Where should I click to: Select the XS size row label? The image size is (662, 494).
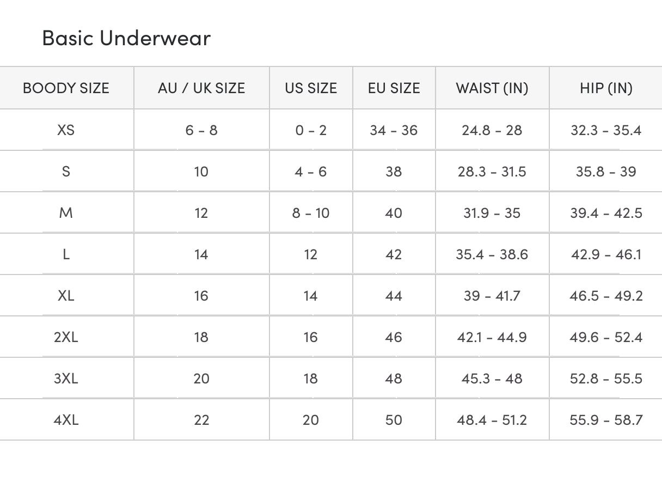pos(66,130)
